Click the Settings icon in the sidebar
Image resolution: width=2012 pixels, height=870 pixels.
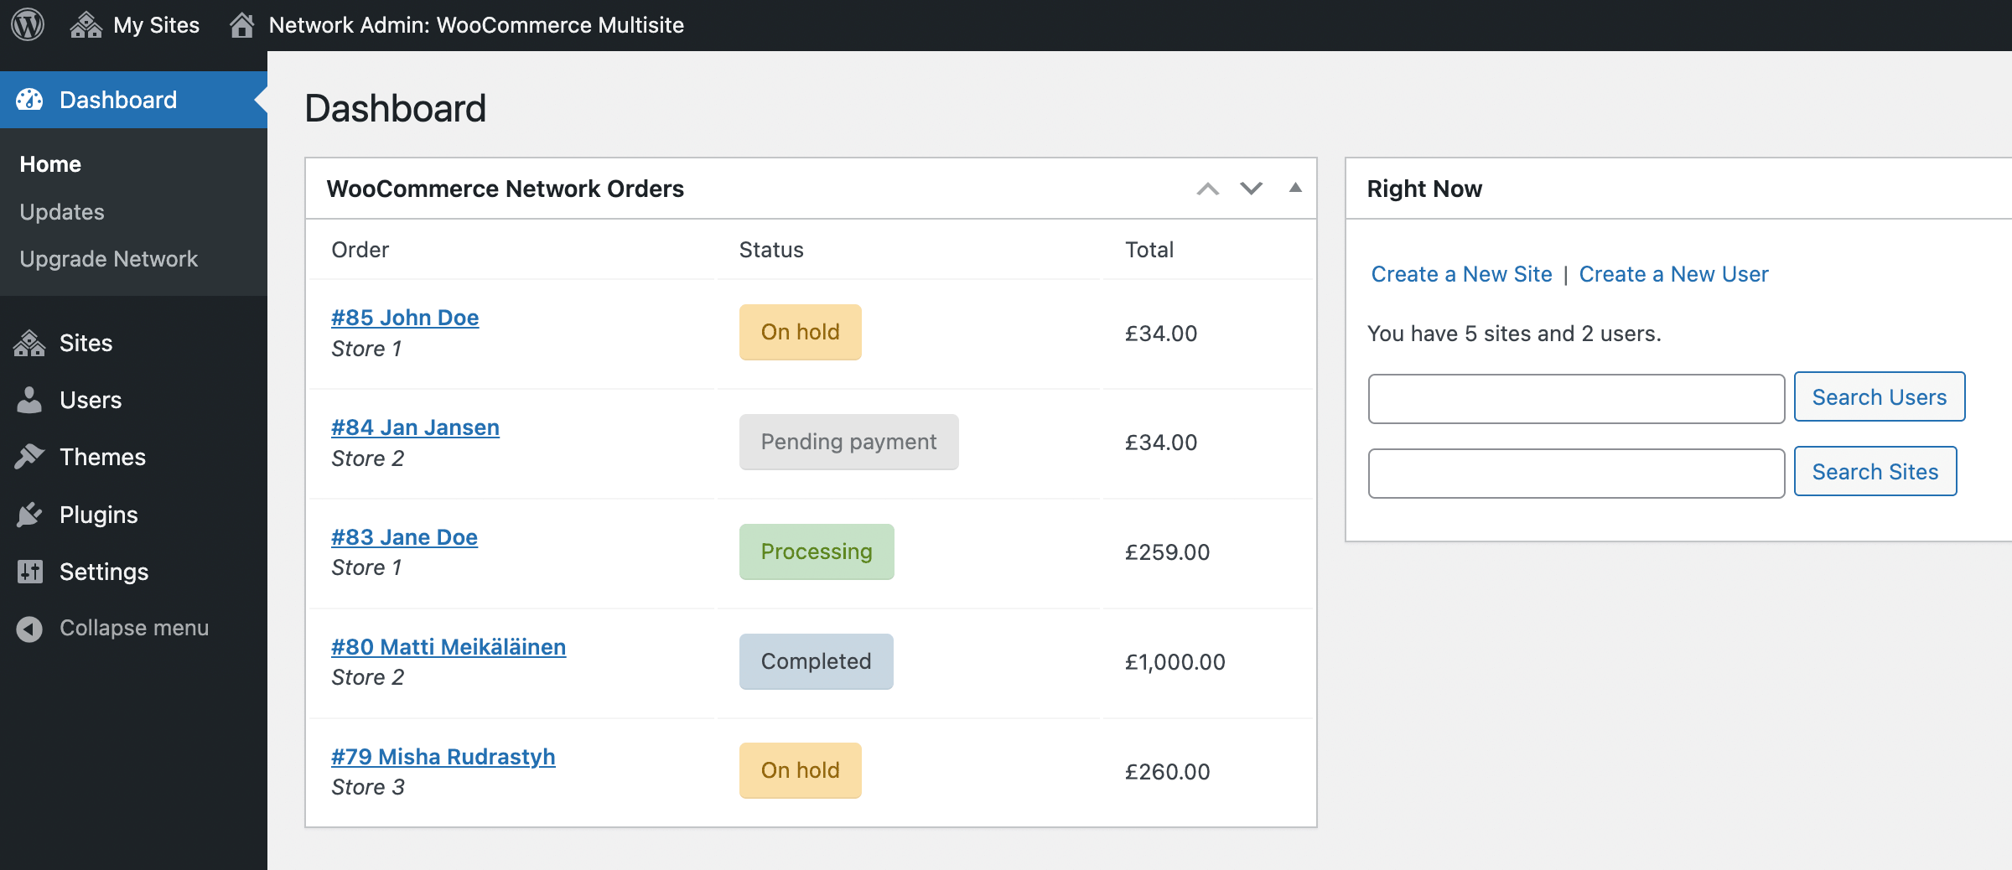[x=29, y=571]
